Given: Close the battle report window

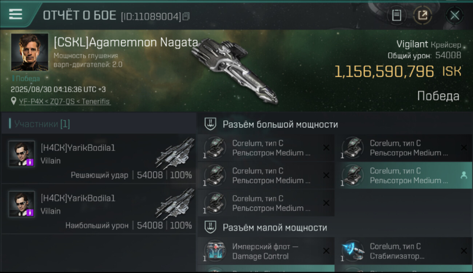Looking at the screenshot, I should pyautogui.click(x=454, y=15).
